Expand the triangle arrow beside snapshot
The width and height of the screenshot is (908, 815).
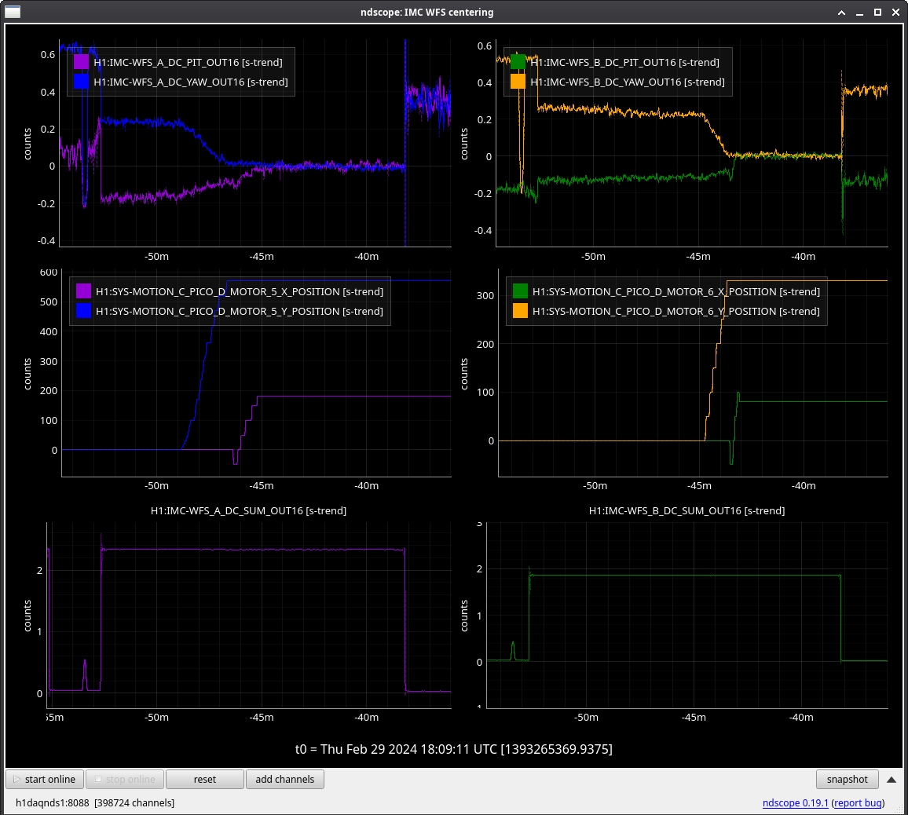892,780
